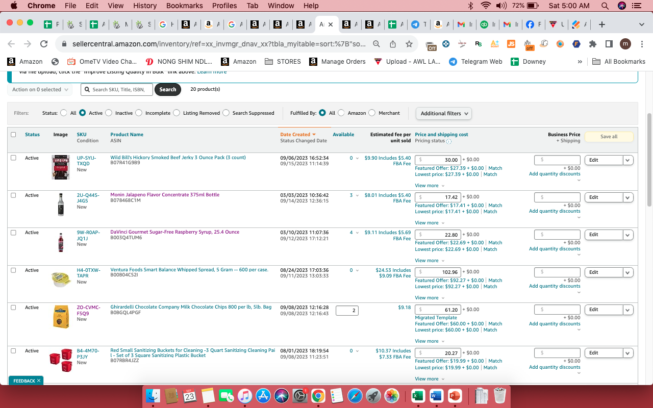The image size is (653, 408).
Task: Expand View more for Monin Jalapeno row
Action: tap(429, 223)
